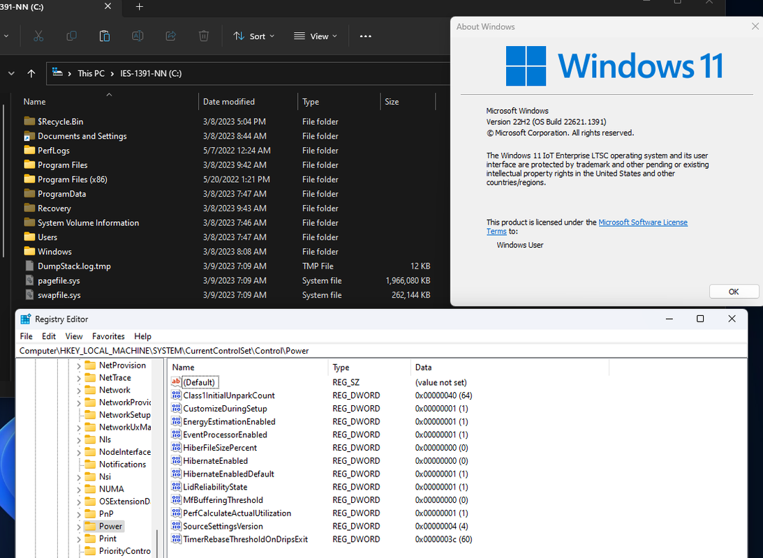Click the Delete trash icon in File Explorer

tap(204, 36)
